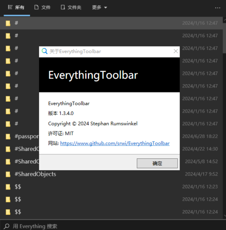
Task: Click the folder icon of the #passport result
Action: click(8, 136)
